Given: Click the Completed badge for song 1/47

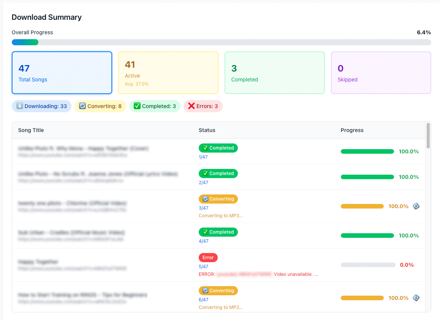Looking at the screenshot, I should (x=218, y=148).
